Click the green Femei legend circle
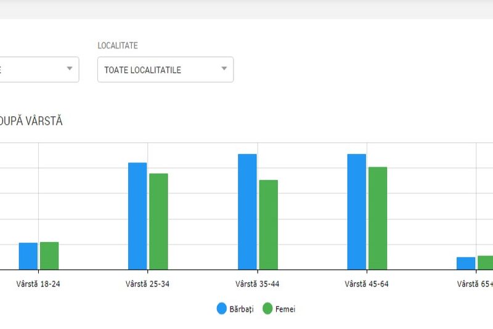The height and width of the screenshot is (329, 493). point(267,309)
